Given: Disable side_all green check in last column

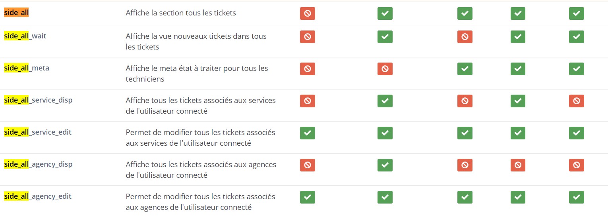Looking at the screenshot, I should 576,13.
